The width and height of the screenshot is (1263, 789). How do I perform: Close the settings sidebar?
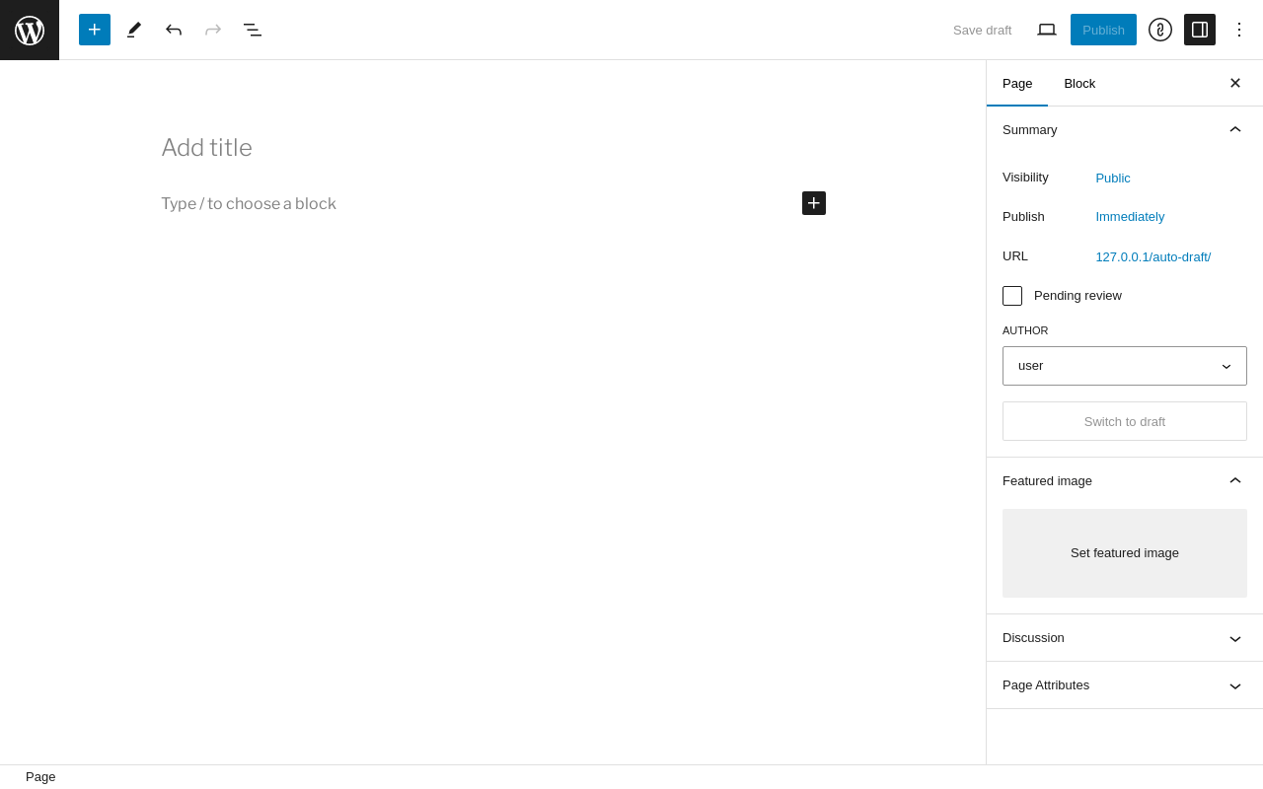pyautogui.click(x=1235, y=83)
